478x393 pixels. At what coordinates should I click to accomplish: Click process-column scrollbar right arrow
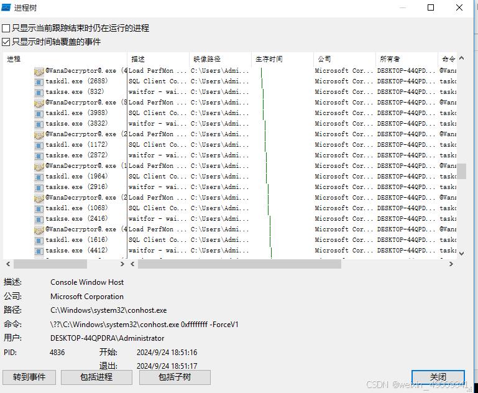click(122, 264)
